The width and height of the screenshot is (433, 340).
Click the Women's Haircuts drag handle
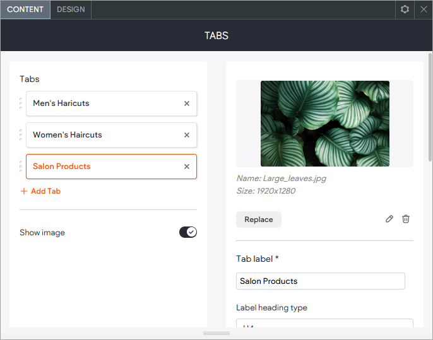(21, 135)
